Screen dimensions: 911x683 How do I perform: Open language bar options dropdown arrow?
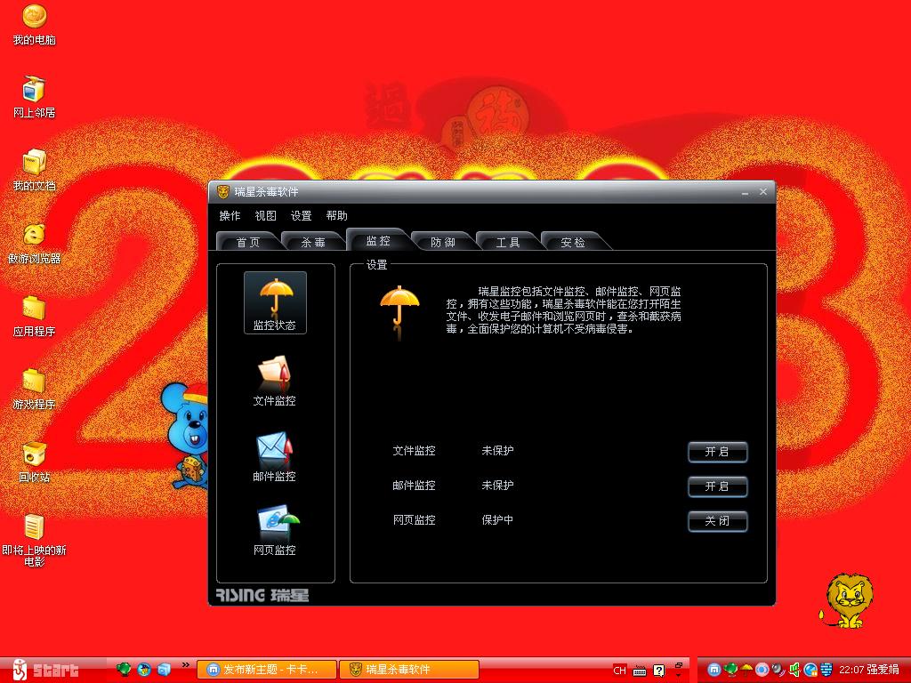[679, 676]
